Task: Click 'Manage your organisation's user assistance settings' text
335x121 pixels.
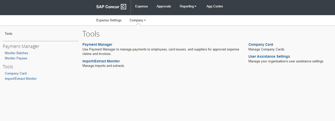Action: pos(286,61)
